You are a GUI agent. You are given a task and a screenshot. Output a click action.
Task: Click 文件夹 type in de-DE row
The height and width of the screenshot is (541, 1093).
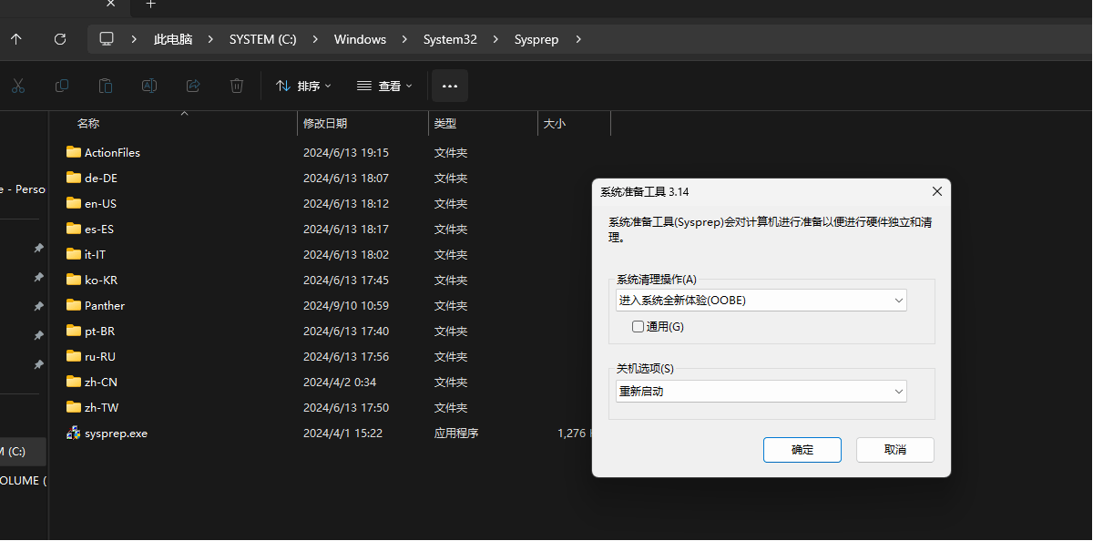(451, 179)
